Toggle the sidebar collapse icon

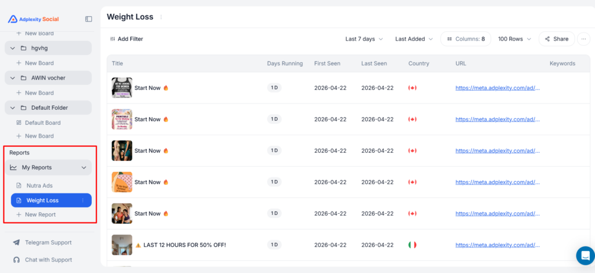click(88, 19)
